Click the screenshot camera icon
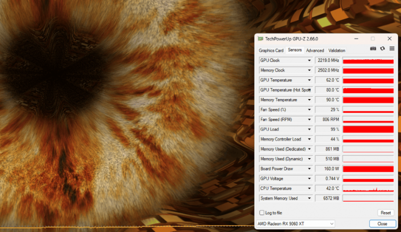Viewport: 401px width, 232px height. (x=373, y=48)
